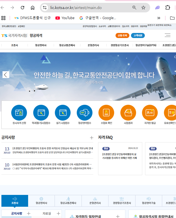176x218 pixels.
Task: Switch to 자료실 sub-tab
Action: (x=47, y=213)
